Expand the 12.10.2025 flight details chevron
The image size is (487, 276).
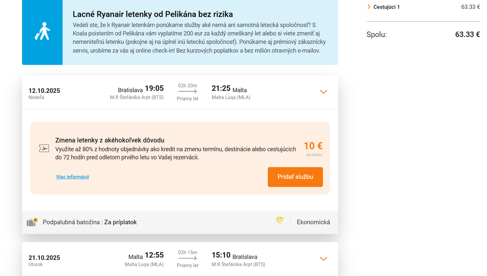323,92
